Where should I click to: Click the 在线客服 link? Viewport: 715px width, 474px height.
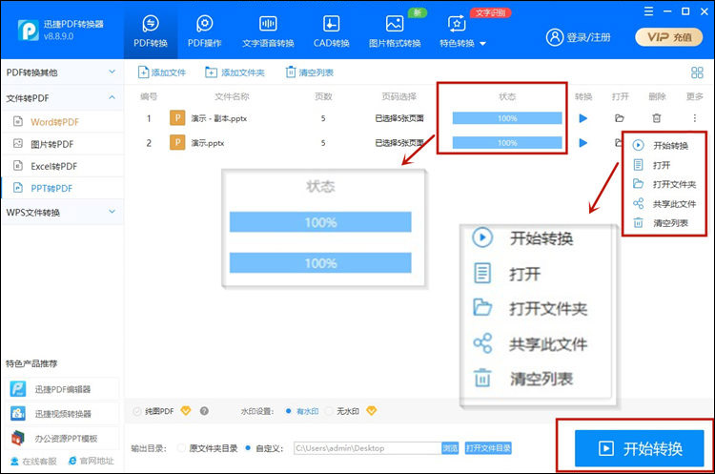point(33,462)
